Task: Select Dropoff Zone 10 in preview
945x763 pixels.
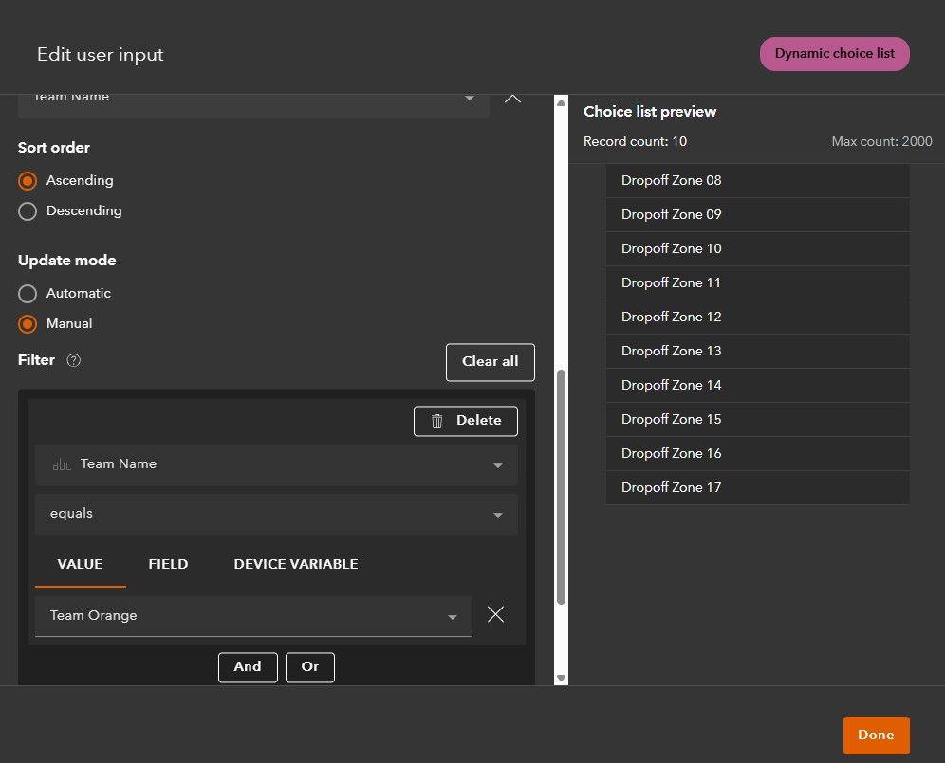Action: pos(757,249)
